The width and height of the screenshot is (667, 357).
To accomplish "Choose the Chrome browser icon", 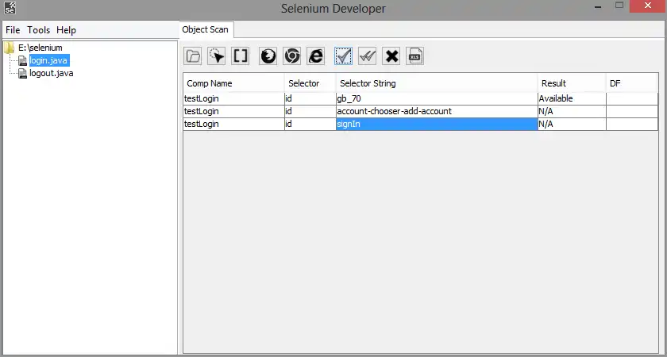I will tap(292, 56).
